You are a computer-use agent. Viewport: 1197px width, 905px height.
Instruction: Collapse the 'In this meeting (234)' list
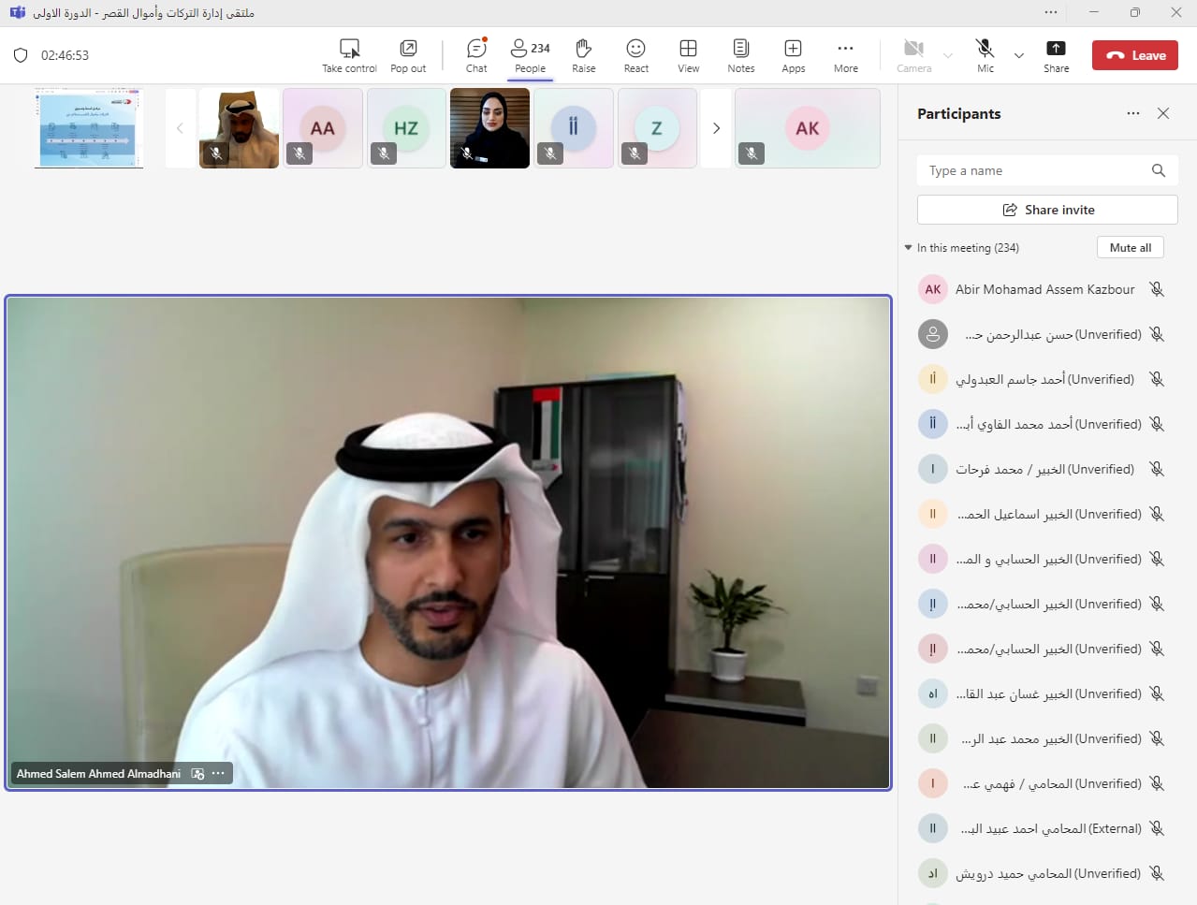tap(908, 248)
